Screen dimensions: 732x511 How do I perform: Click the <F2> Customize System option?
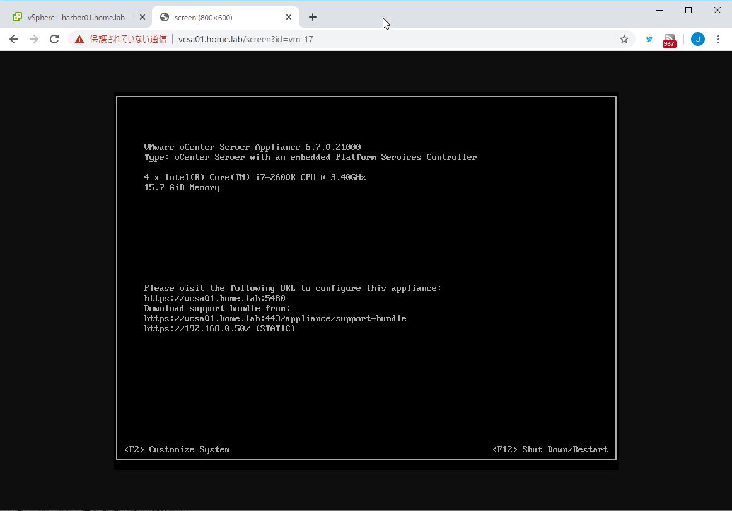point(177,449)
